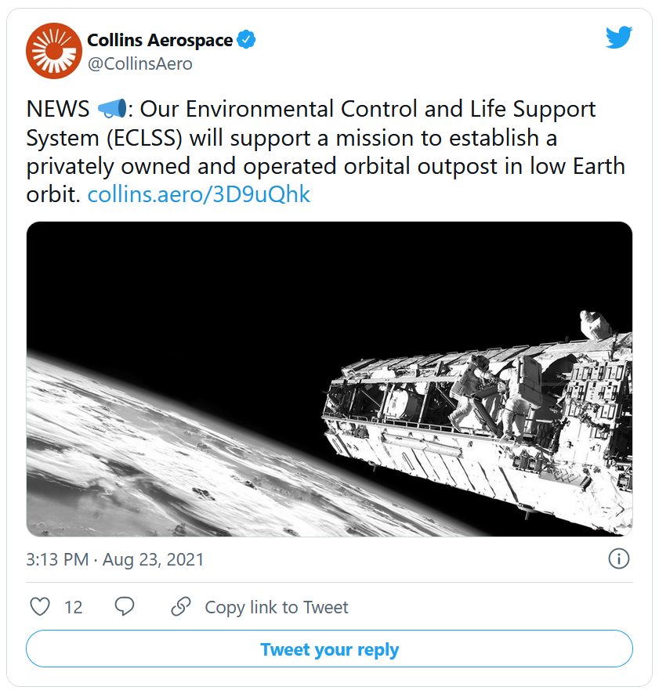Viewport: 659px width, 694px height.
Task: Select the Copy link to Tweet text
Action: click(277, 607)
